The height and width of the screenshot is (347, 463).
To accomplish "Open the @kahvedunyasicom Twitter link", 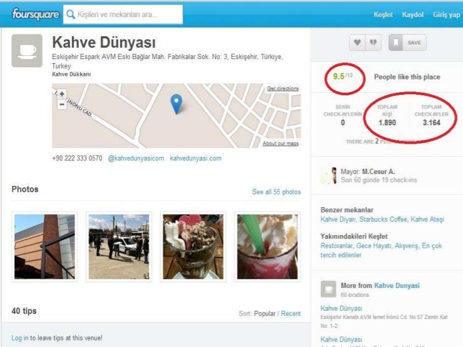I will pyautogui.click(x=136, y=158).
